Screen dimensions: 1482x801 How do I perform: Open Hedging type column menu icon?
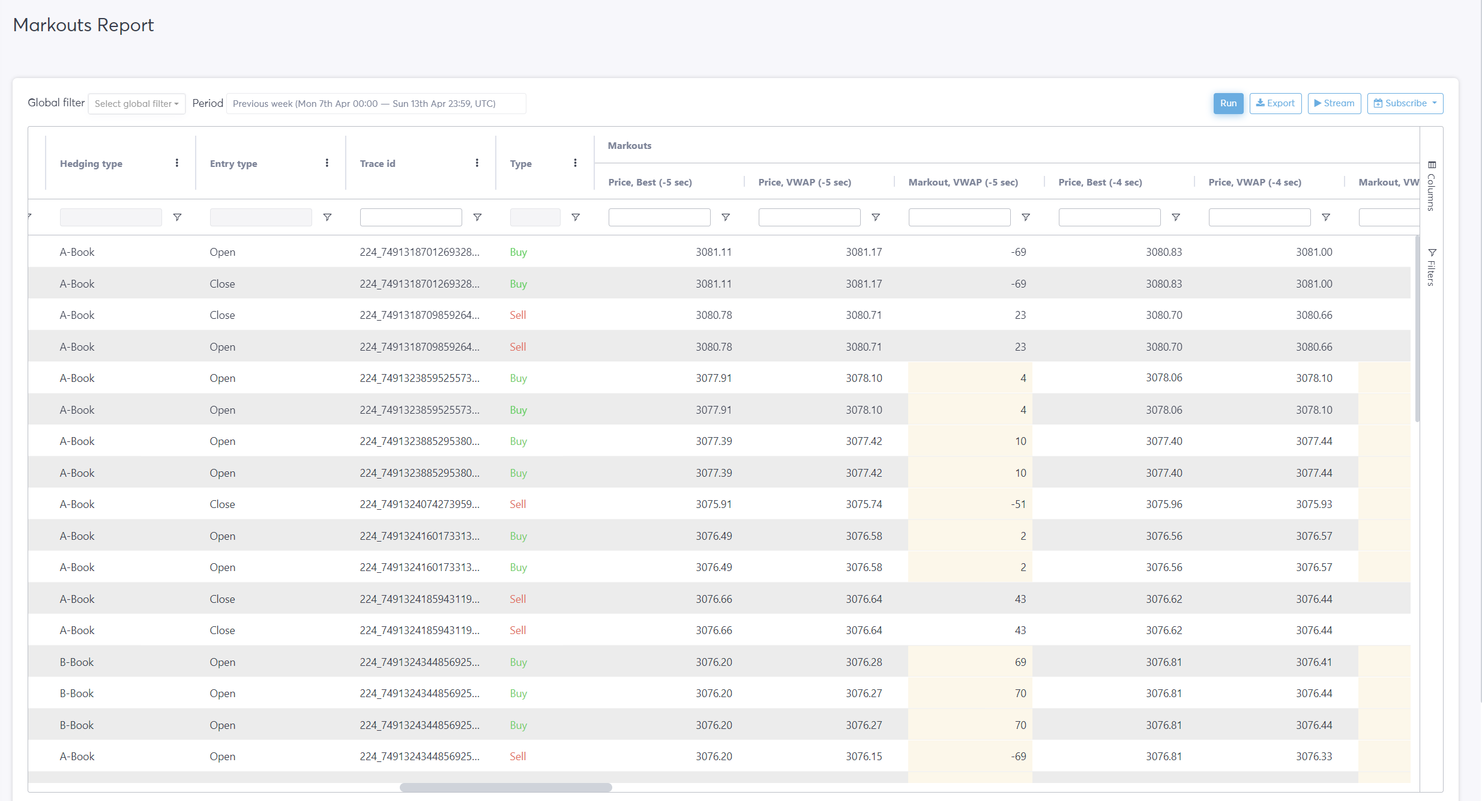(x=177, y=163)
